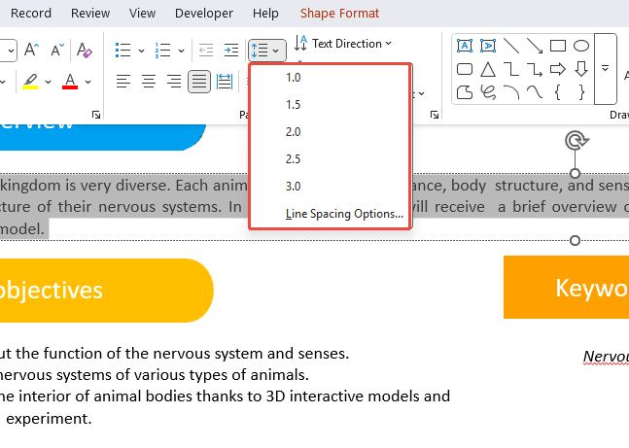Viewport: 629px width, 448px height.
Task: Select the Line shape
Action: tap(511, 46)
